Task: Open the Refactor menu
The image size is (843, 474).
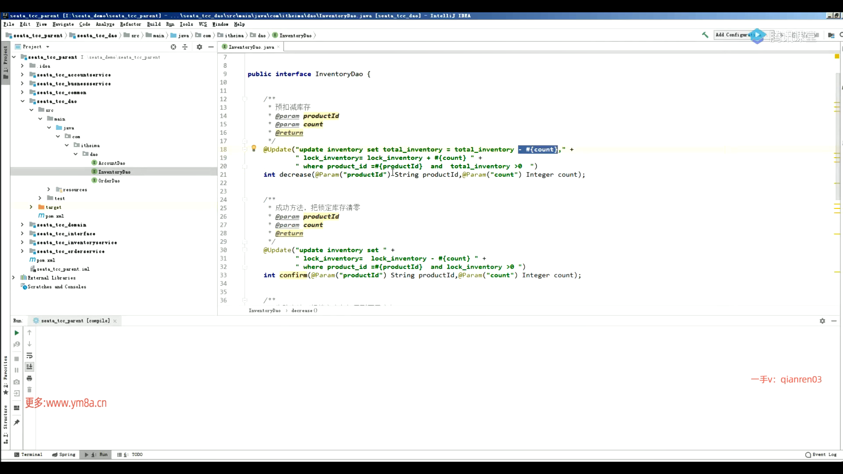Action: (x=130, y=24)
